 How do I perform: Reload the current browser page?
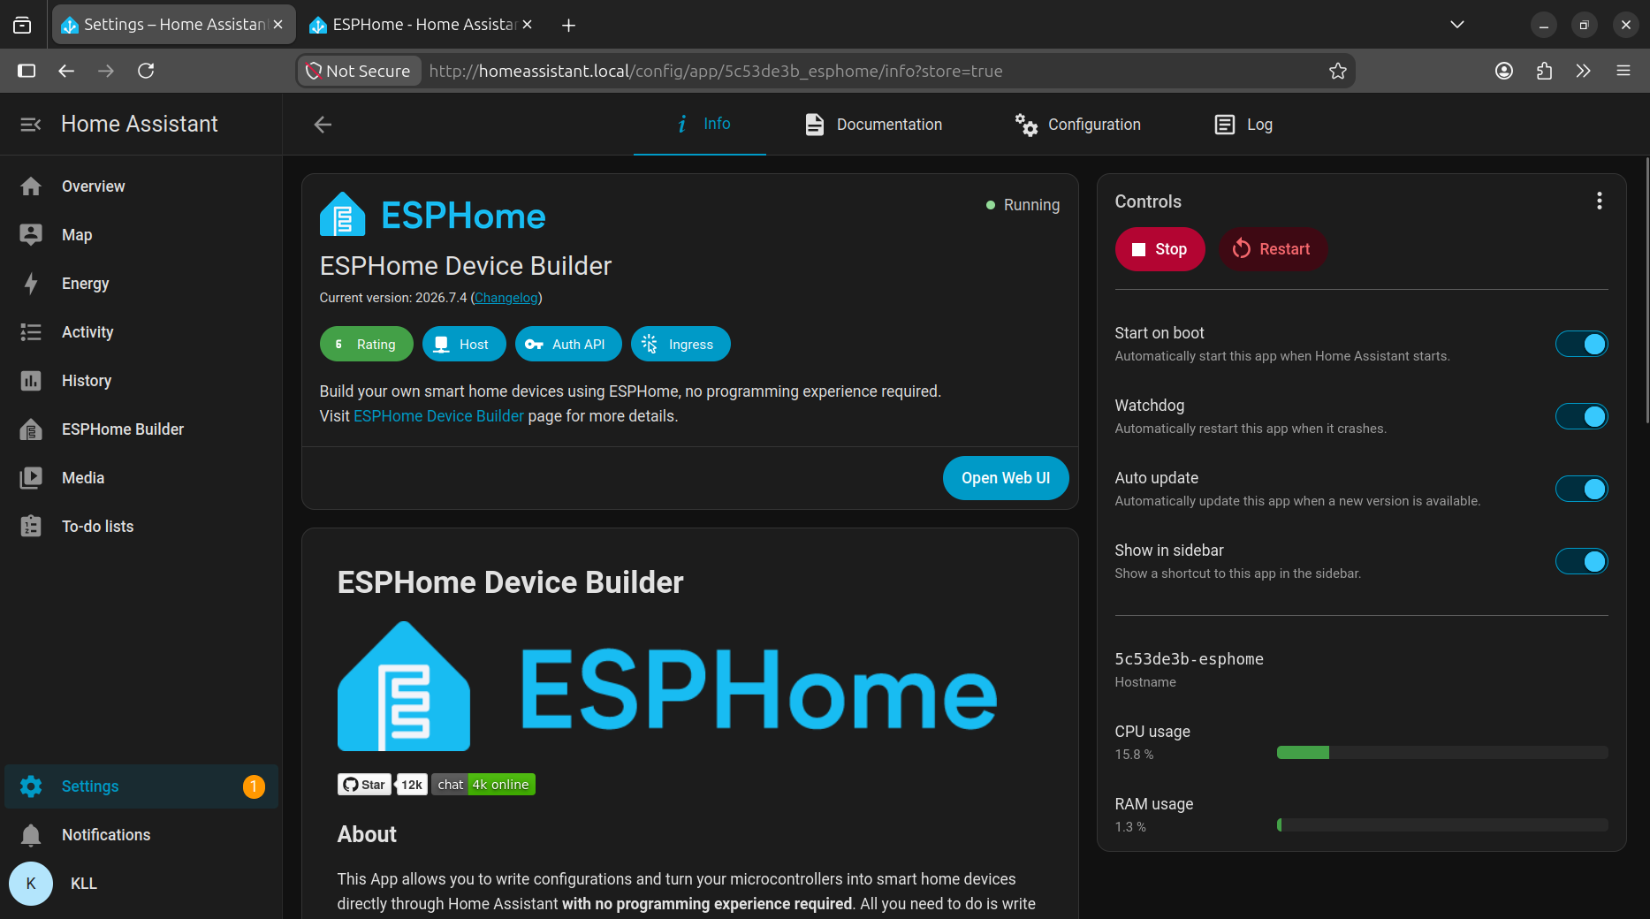point(146,71)
